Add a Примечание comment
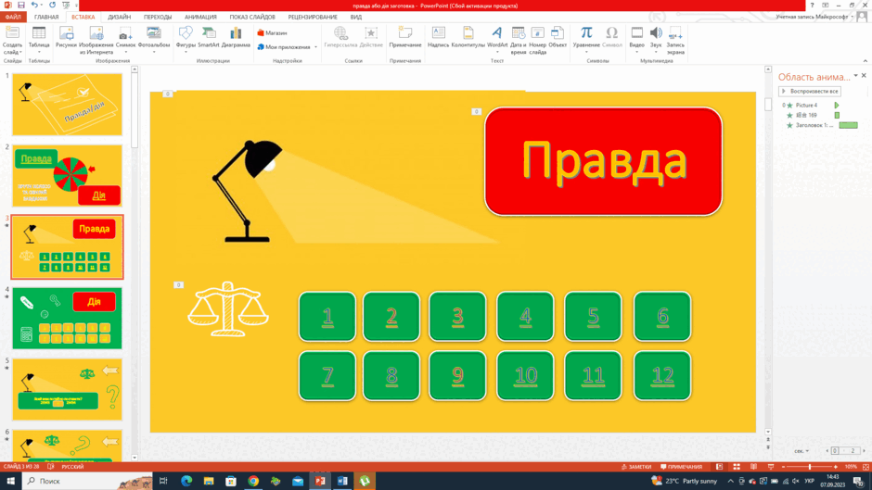 coord(404,37)
